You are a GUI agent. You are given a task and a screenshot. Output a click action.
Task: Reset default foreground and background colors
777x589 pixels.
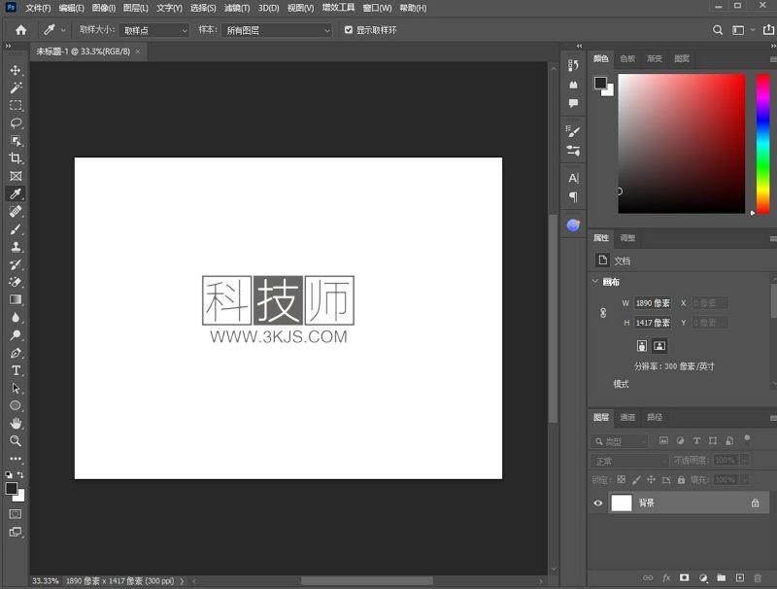(9, 474)
